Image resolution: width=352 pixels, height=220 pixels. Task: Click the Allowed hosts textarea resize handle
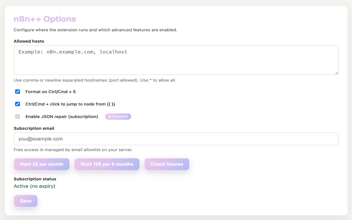(x=336, y=73)
